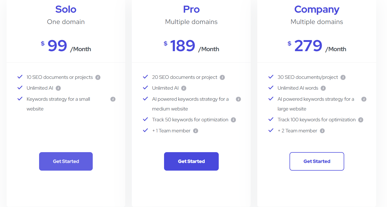
Task: Click info icon for Track 100 keywords
Action: [361, 120]
